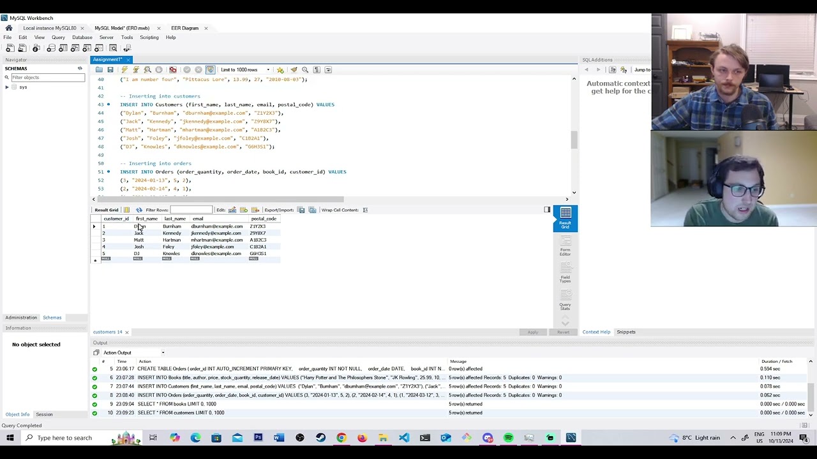Click the import records from file icon
817x459 pixels.
(x=312, y=210)
